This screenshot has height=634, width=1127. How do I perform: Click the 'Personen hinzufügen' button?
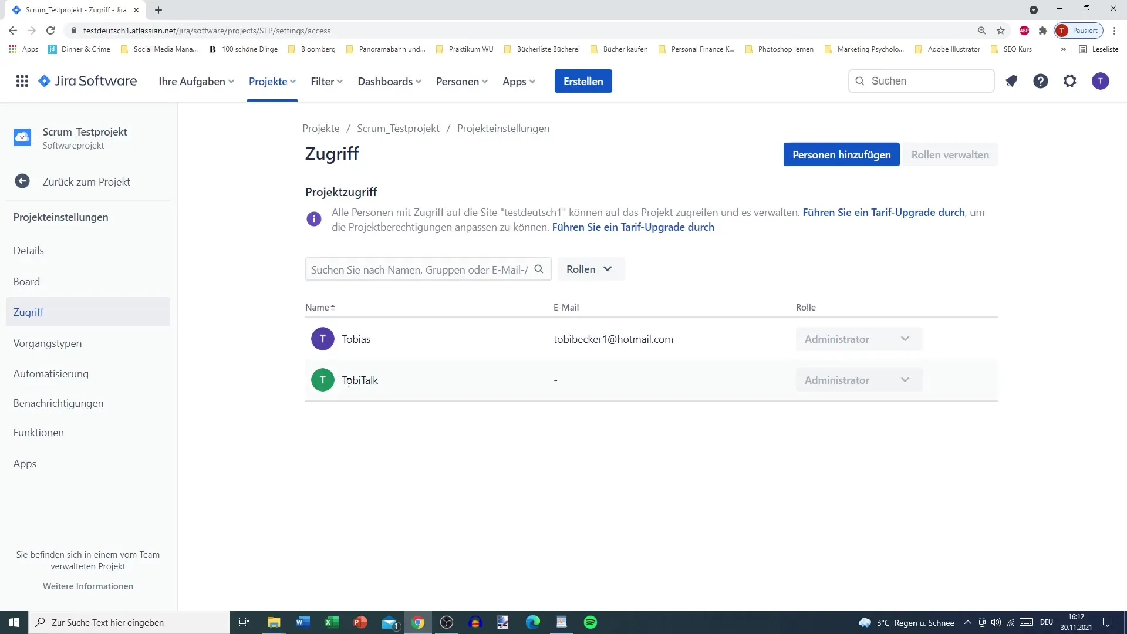click(x=841, y=155)
